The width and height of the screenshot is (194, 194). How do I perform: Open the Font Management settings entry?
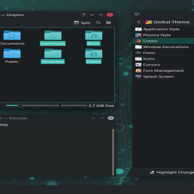163,71
